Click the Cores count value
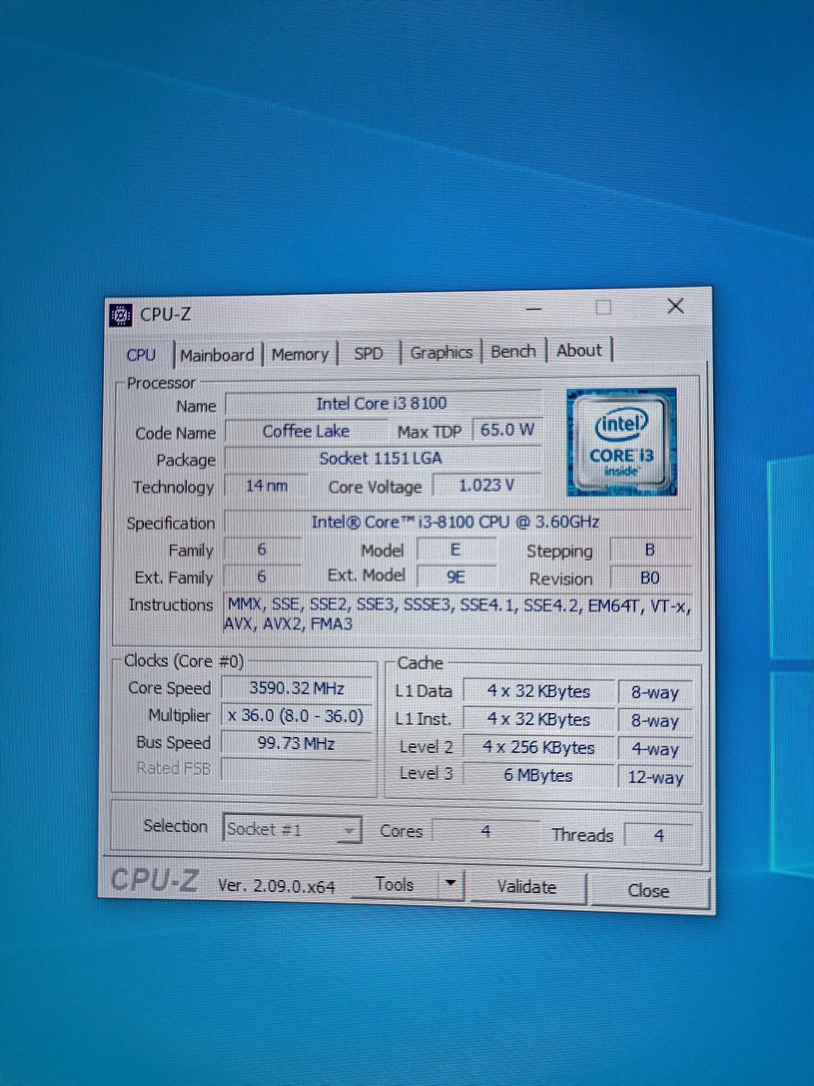Image resolution: width=814 pixels, height=1086 pixels. [486, 831]
